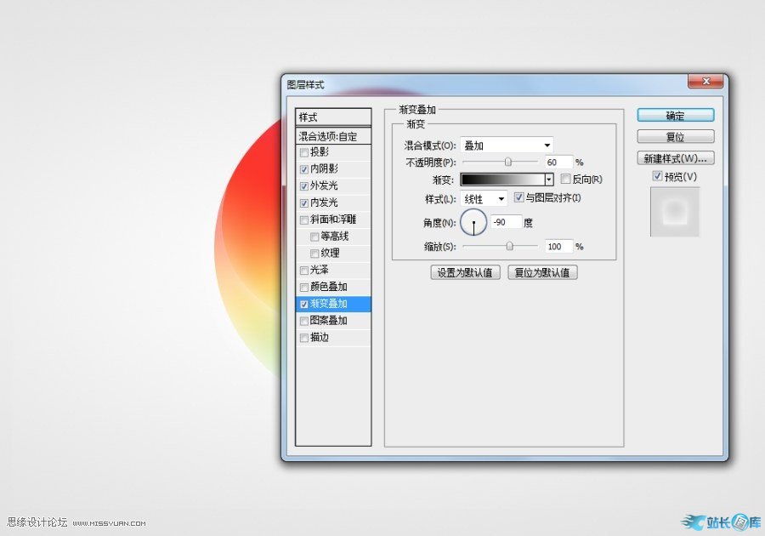Image resolution: width=765 pixels, height=536 pixels.
Task: Disable 与图层对齐 option
Action: [x=519, y=198]
